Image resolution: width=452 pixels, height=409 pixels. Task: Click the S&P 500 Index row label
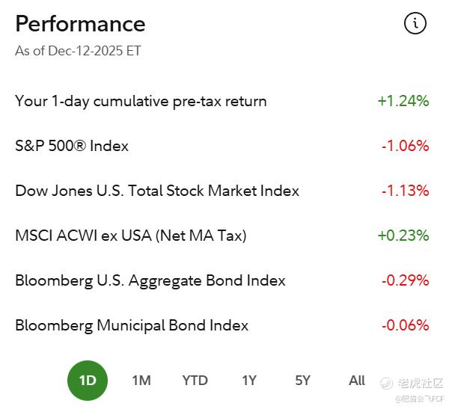coord(72,146)
